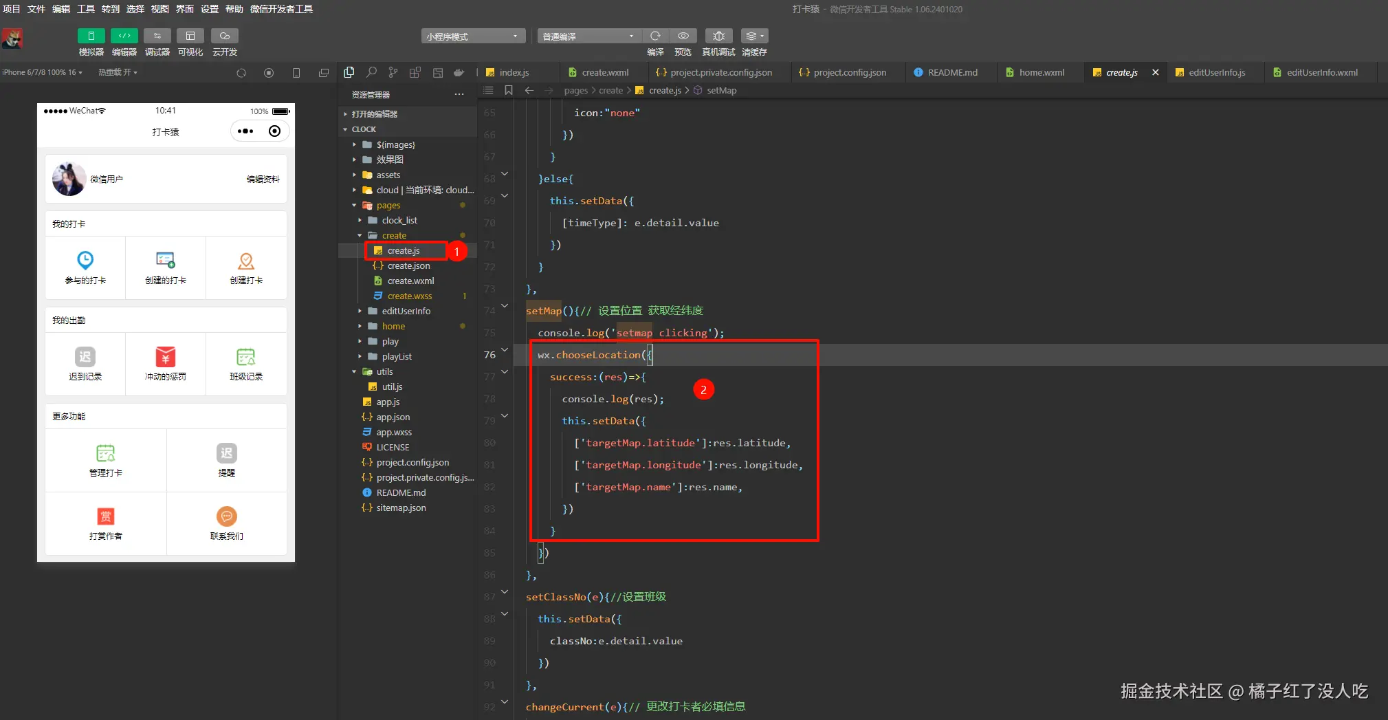1388x720 pixels.
Task: Open app.json in file tree
Action: (393, 417)
